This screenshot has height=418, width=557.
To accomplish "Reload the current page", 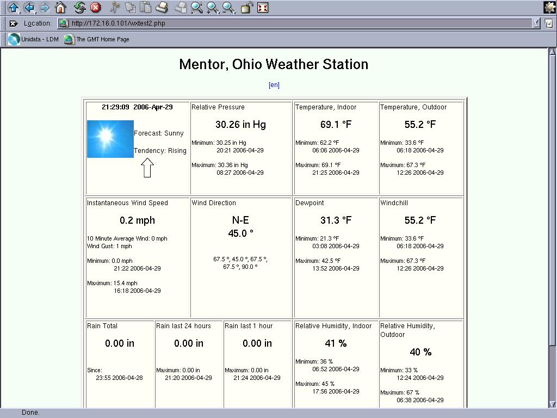I will tap(79, 8).
